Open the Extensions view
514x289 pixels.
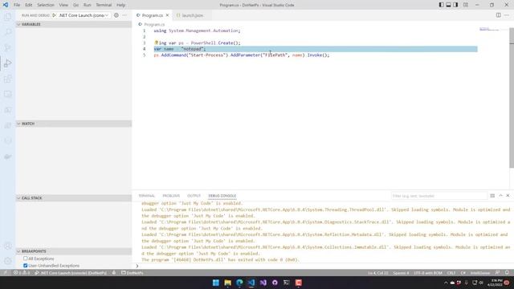[8, 79]
